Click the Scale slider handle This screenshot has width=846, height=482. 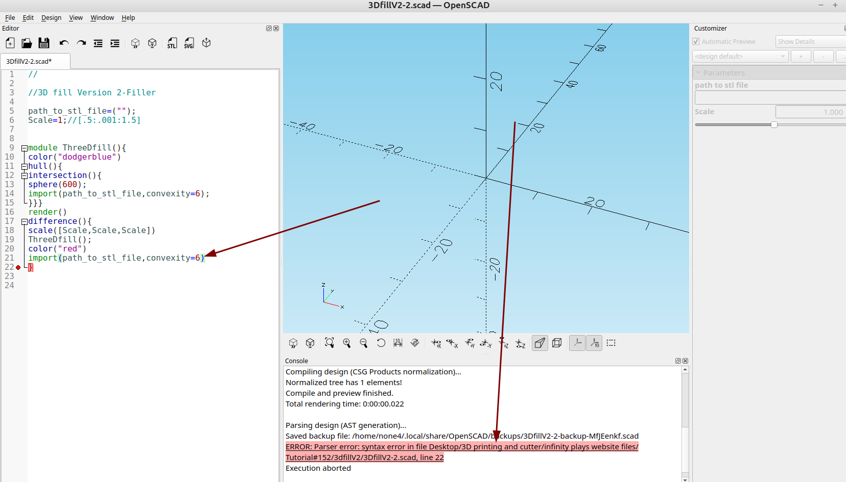tap(774, 124)
